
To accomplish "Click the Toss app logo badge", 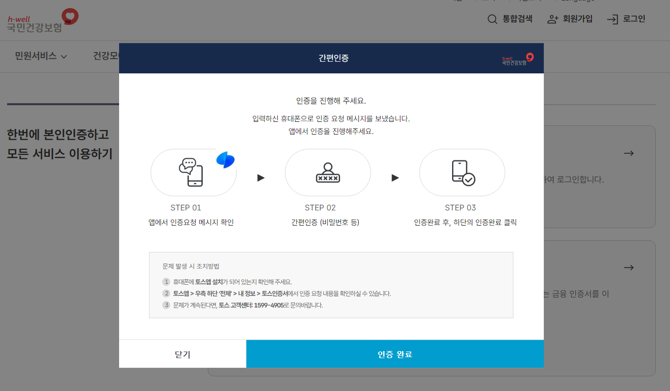I will click(x=225, y=159).
